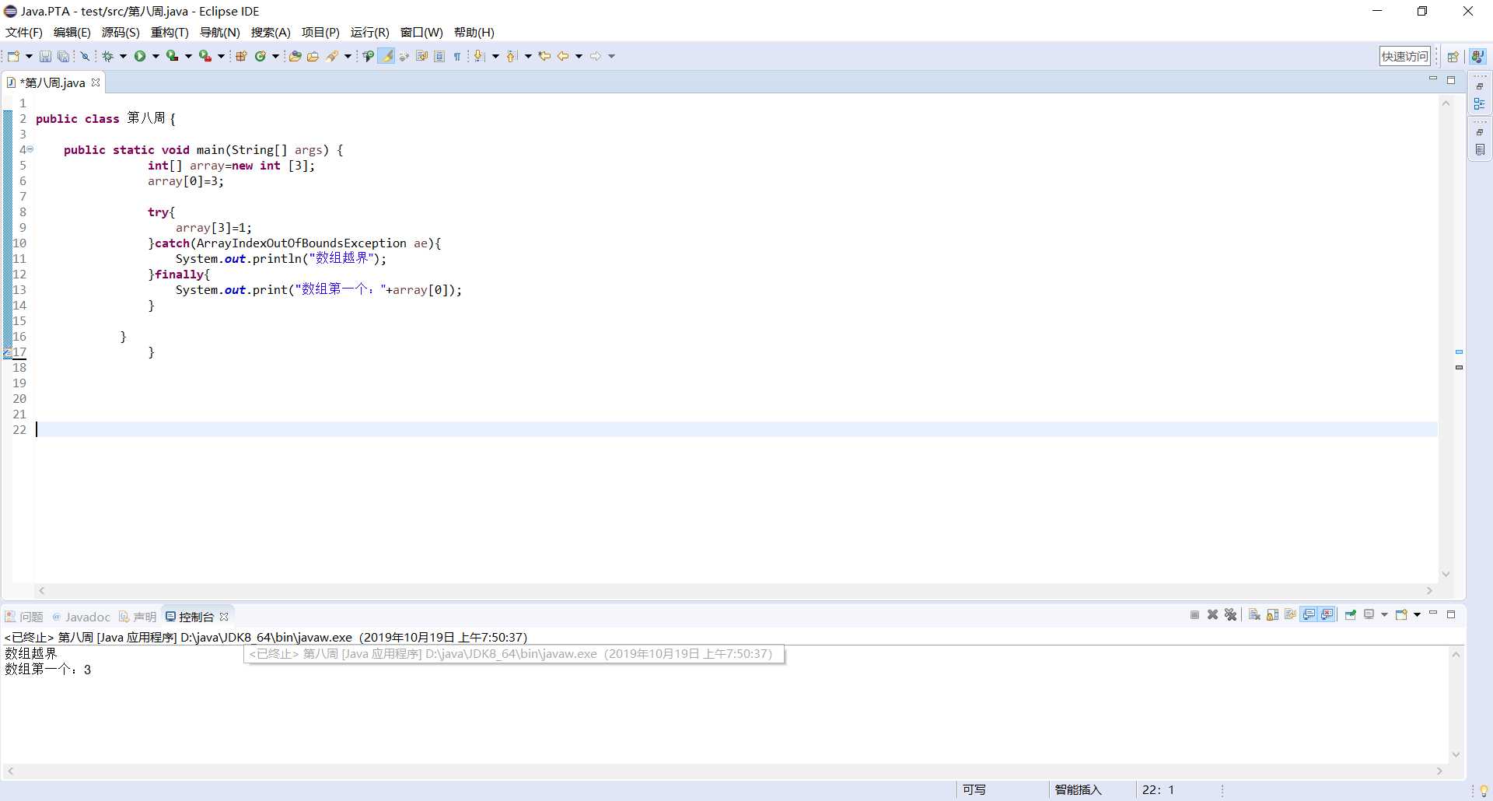The image size is (1493, 801).
Task: Save the current file with the floppy-disk icon
Action: pyautogui.click(x=45, y=56)
